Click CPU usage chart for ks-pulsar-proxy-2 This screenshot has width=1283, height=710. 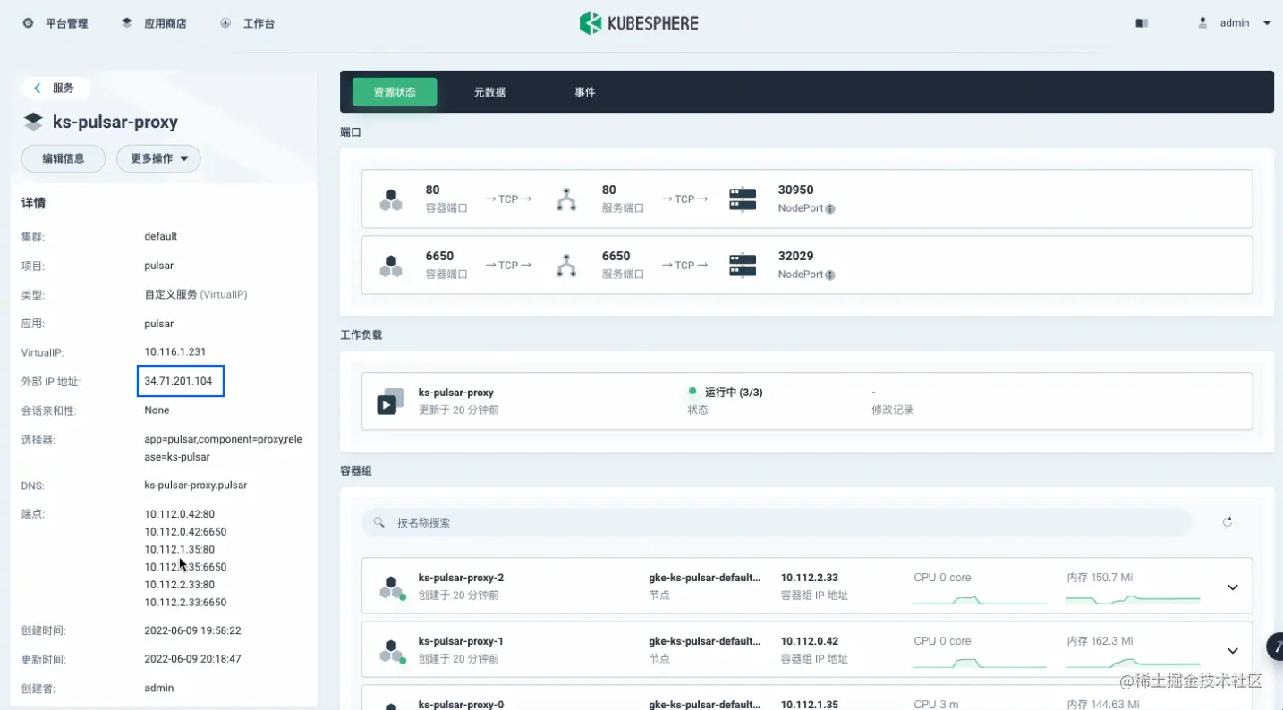[x=979, y=599]
